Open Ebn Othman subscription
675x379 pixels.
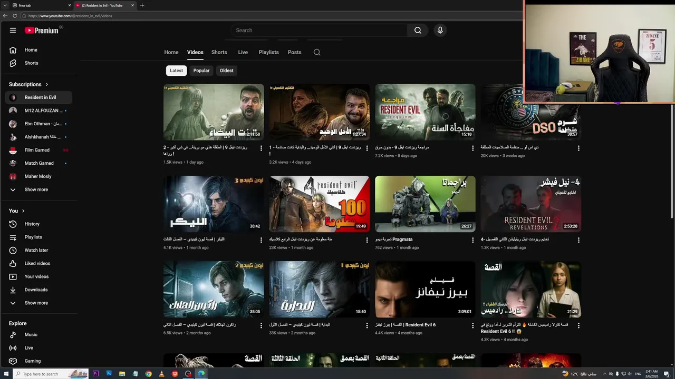(38, 124)
